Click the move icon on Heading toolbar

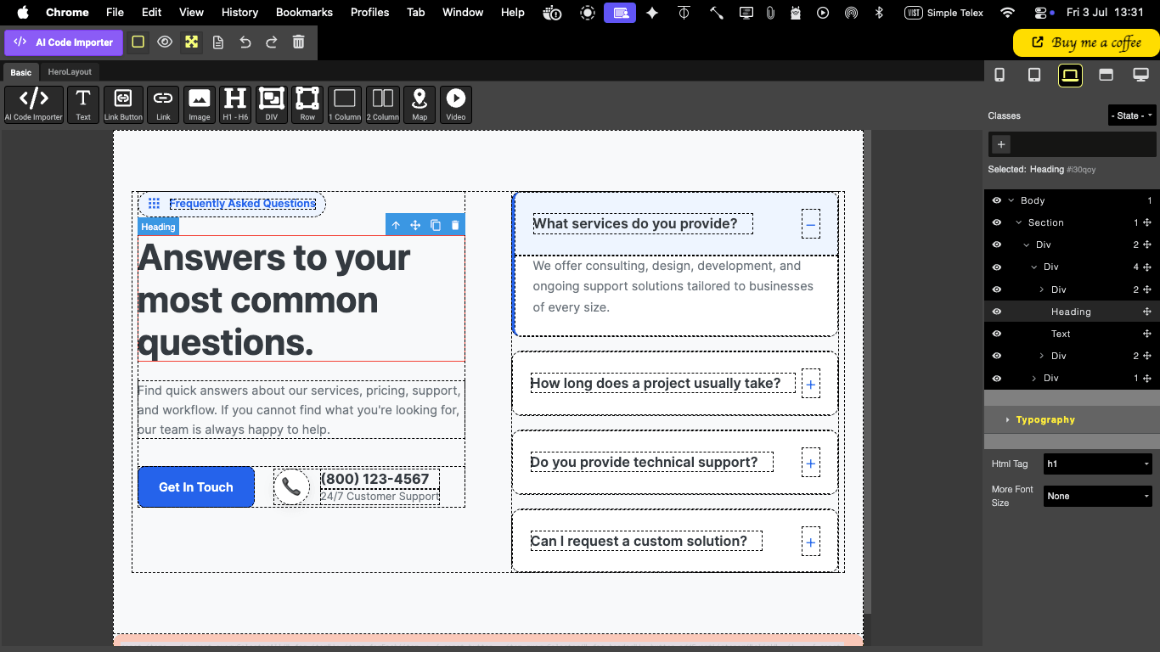click(x=415, y=225)
